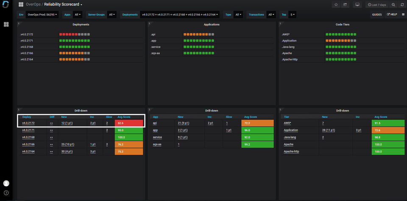Click the zoom out time range icon
407x201 pixels.
[x=393, y=5]
